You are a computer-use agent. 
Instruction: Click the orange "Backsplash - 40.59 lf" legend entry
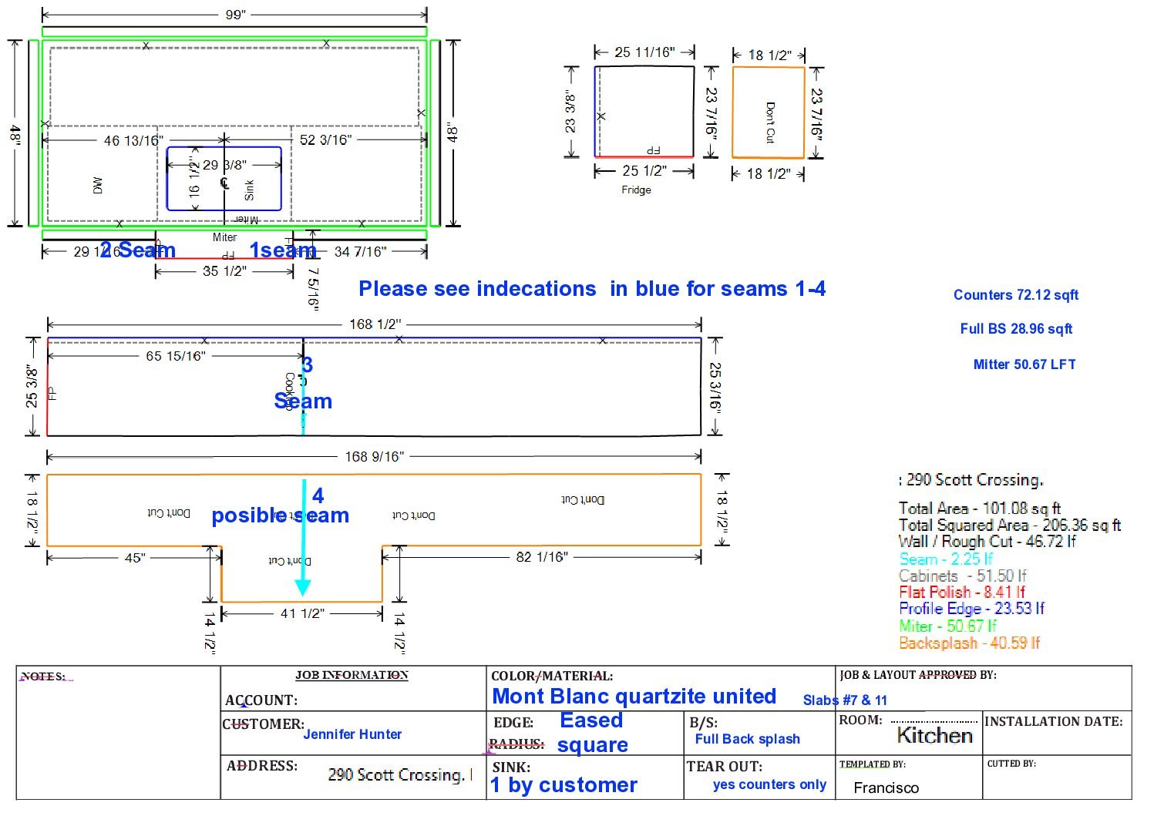pos(969,643)
